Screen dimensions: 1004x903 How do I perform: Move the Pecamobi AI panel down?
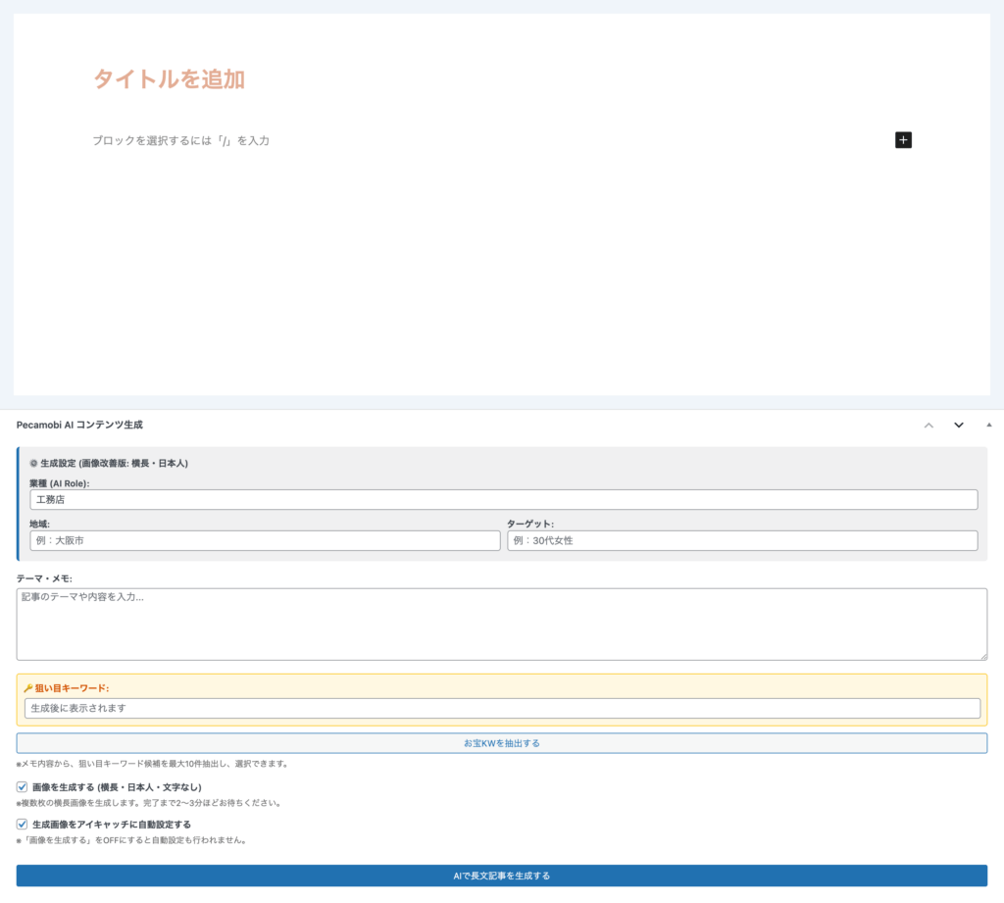[959, 425]
